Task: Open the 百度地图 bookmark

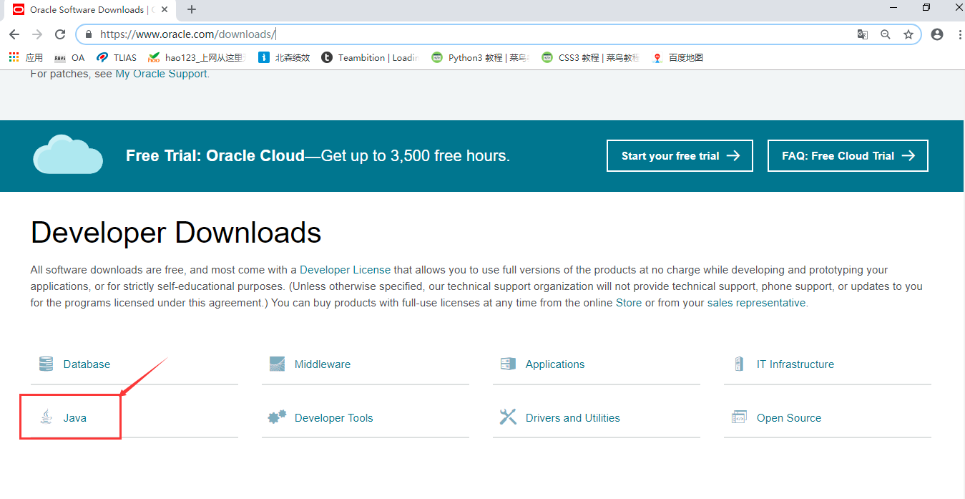Action: [x=677, y=57]
